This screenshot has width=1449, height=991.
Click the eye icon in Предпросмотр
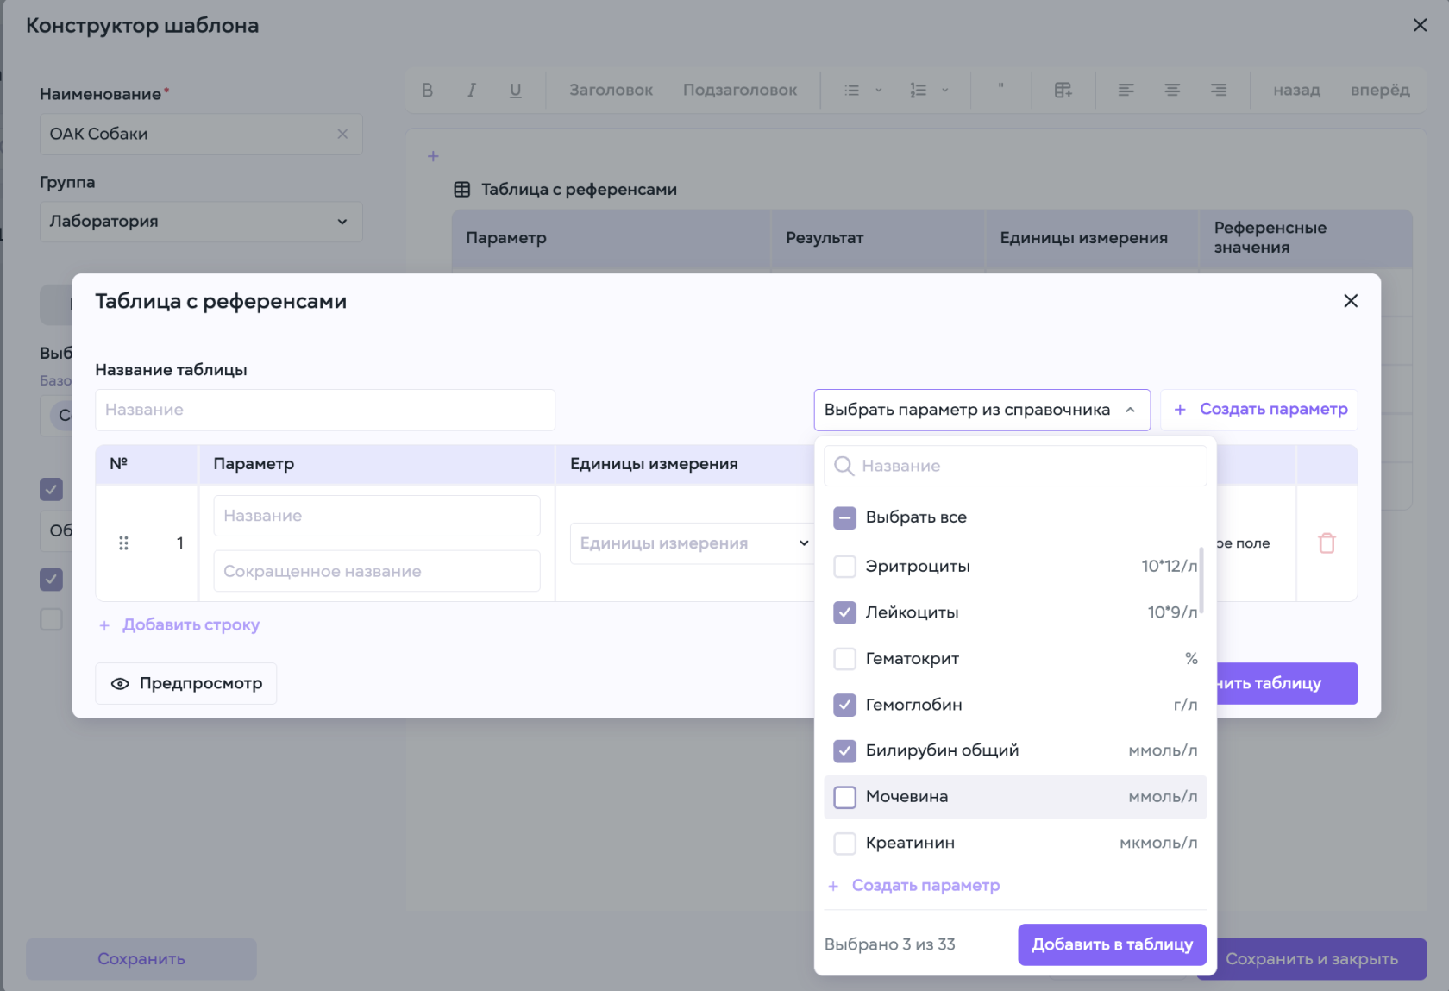click(x=120, y=683)
